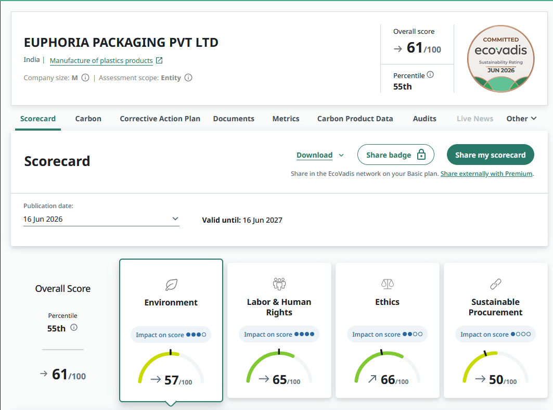
Task: Open the Corrective Action Plan tab
Action: pos(160,119)
